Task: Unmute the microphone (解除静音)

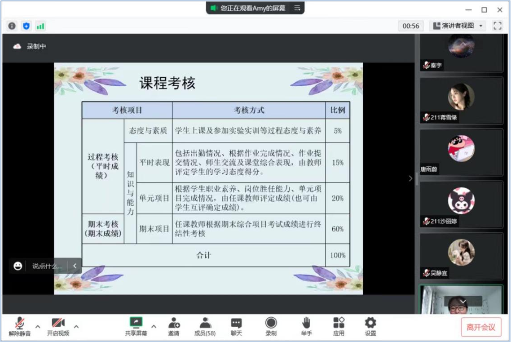Action: [x=19, y=326]
